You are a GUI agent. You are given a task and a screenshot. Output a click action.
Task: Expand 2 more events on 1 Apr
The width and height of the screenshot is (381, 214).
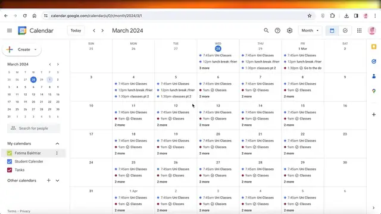coord(120,210)
